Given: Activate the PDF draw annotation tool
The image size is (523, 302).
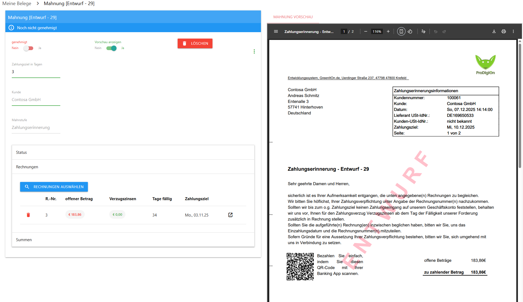Looking at the screenshot, I should click(x=423, y=32).
